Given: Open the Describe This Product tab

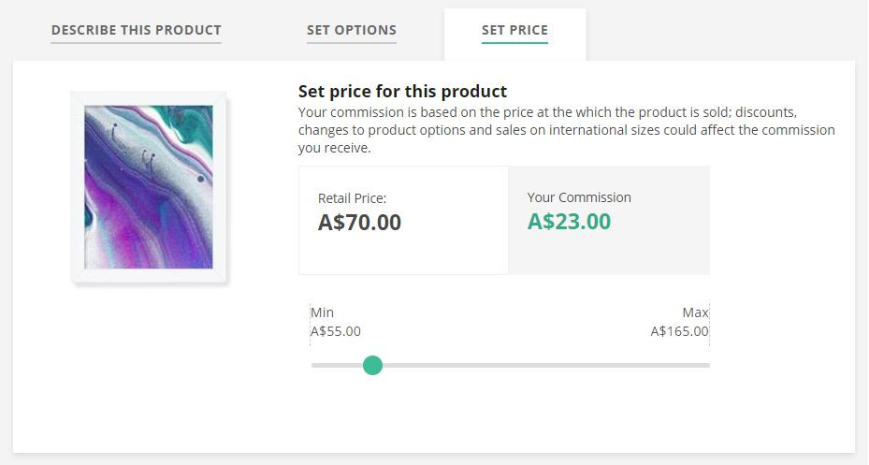Looking at the screenshot, I should (x=137, y=30).
